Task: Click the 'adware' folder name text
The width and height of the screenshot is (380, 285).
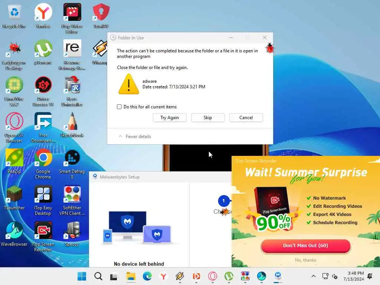Action: coord(150,81)
